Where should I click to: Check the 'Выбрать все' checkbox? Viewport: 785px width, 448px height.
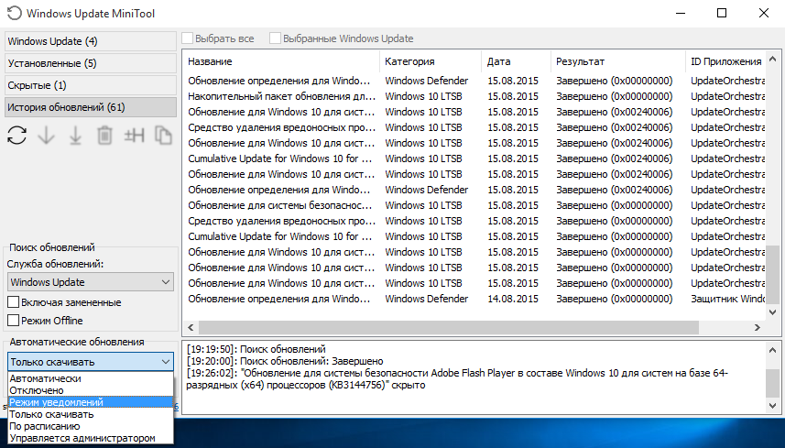(x=188, y=38)
